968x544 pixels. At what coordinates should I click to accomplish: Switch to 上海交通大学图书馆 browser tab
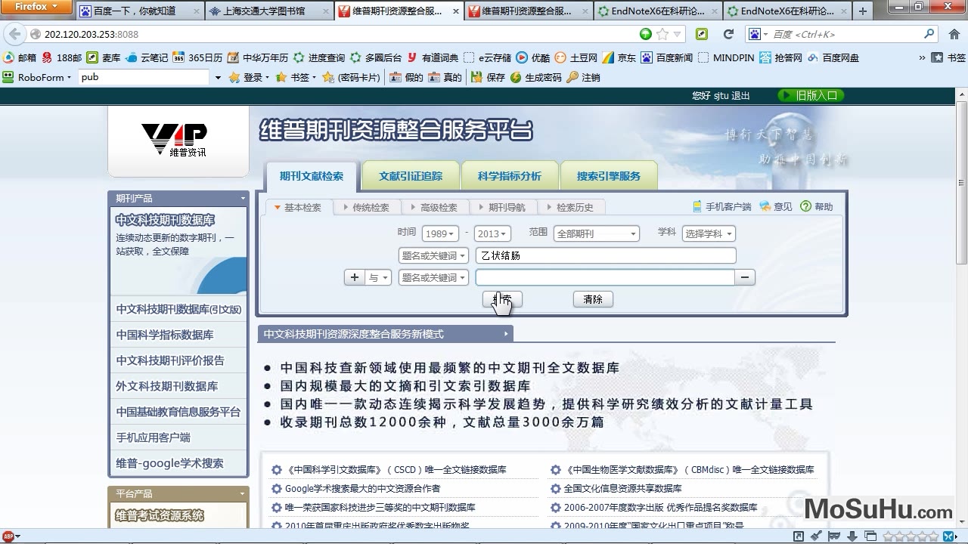click(268, 11)
